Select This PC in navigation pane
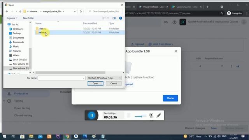Image resolution: width=249 pixels, height=140 pixels. click(15, 24)
